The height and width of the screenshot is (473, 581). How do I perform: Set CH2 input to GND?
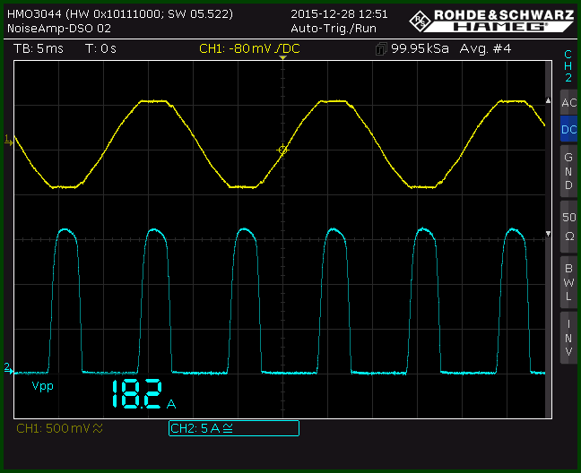tap(568, 171)
